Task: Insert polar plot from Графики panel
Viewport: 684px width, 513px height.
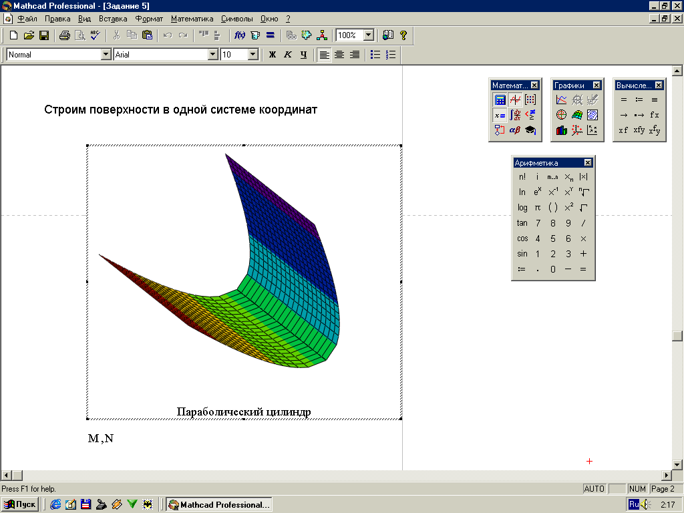Action: pyautogui.click(x=561, y=115)
